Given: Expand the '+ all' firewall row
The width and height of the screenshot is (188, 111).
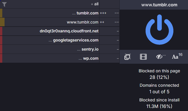Looking at the screenshot, I should [x=95, y=4].
